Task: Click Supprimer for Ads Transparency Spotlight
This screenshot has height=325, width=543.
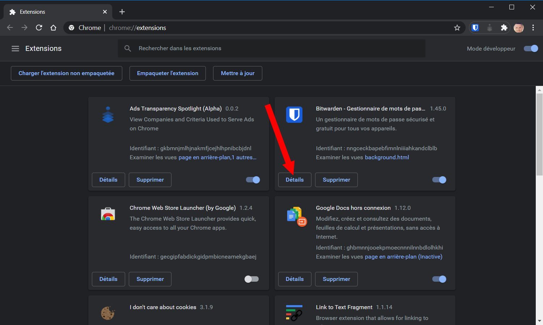Action: click(150, 180)
